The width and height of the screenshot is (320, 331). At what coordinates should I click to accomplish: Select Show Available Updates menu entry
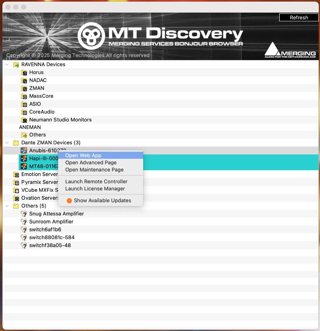(x=101, y=201)
